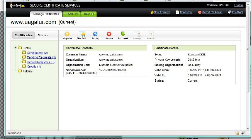Open the Help tab

click(x=88, y=14)
